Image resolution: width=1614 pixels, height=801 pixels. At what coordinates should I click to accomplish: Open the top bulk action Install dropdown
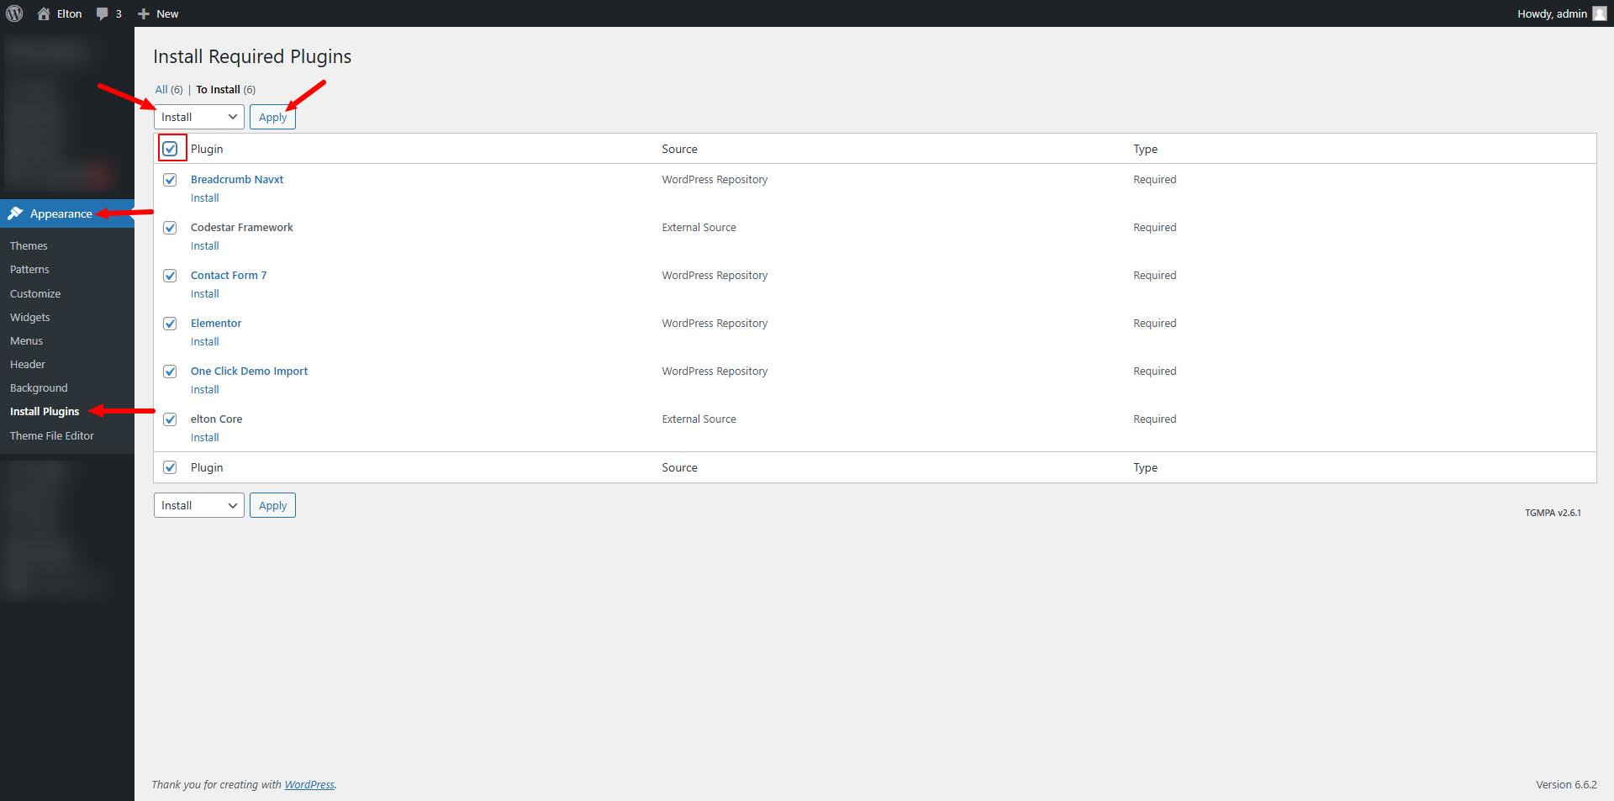point(198,117)
